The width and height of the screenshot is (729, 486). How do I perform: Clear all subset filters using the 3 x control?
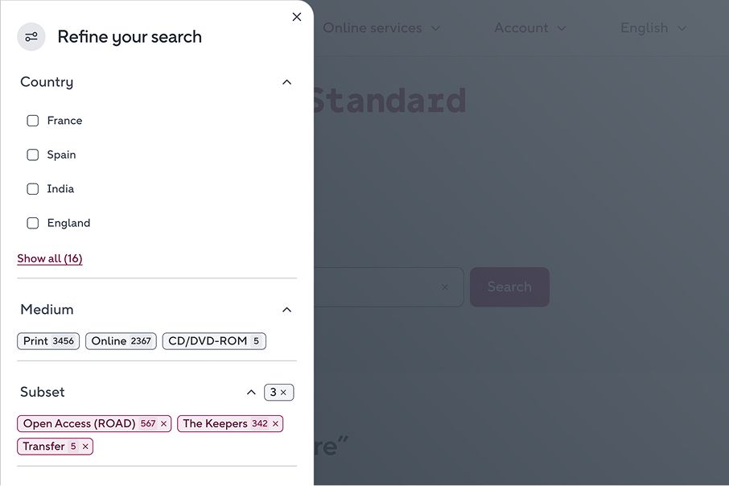278,392
